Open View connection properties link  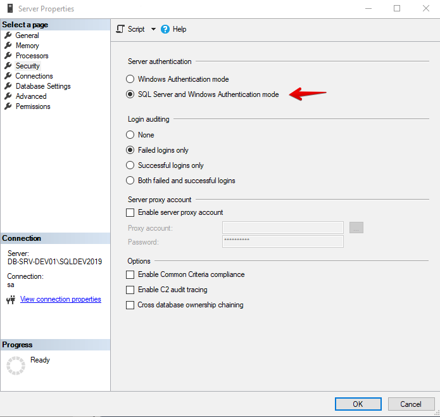60,299
